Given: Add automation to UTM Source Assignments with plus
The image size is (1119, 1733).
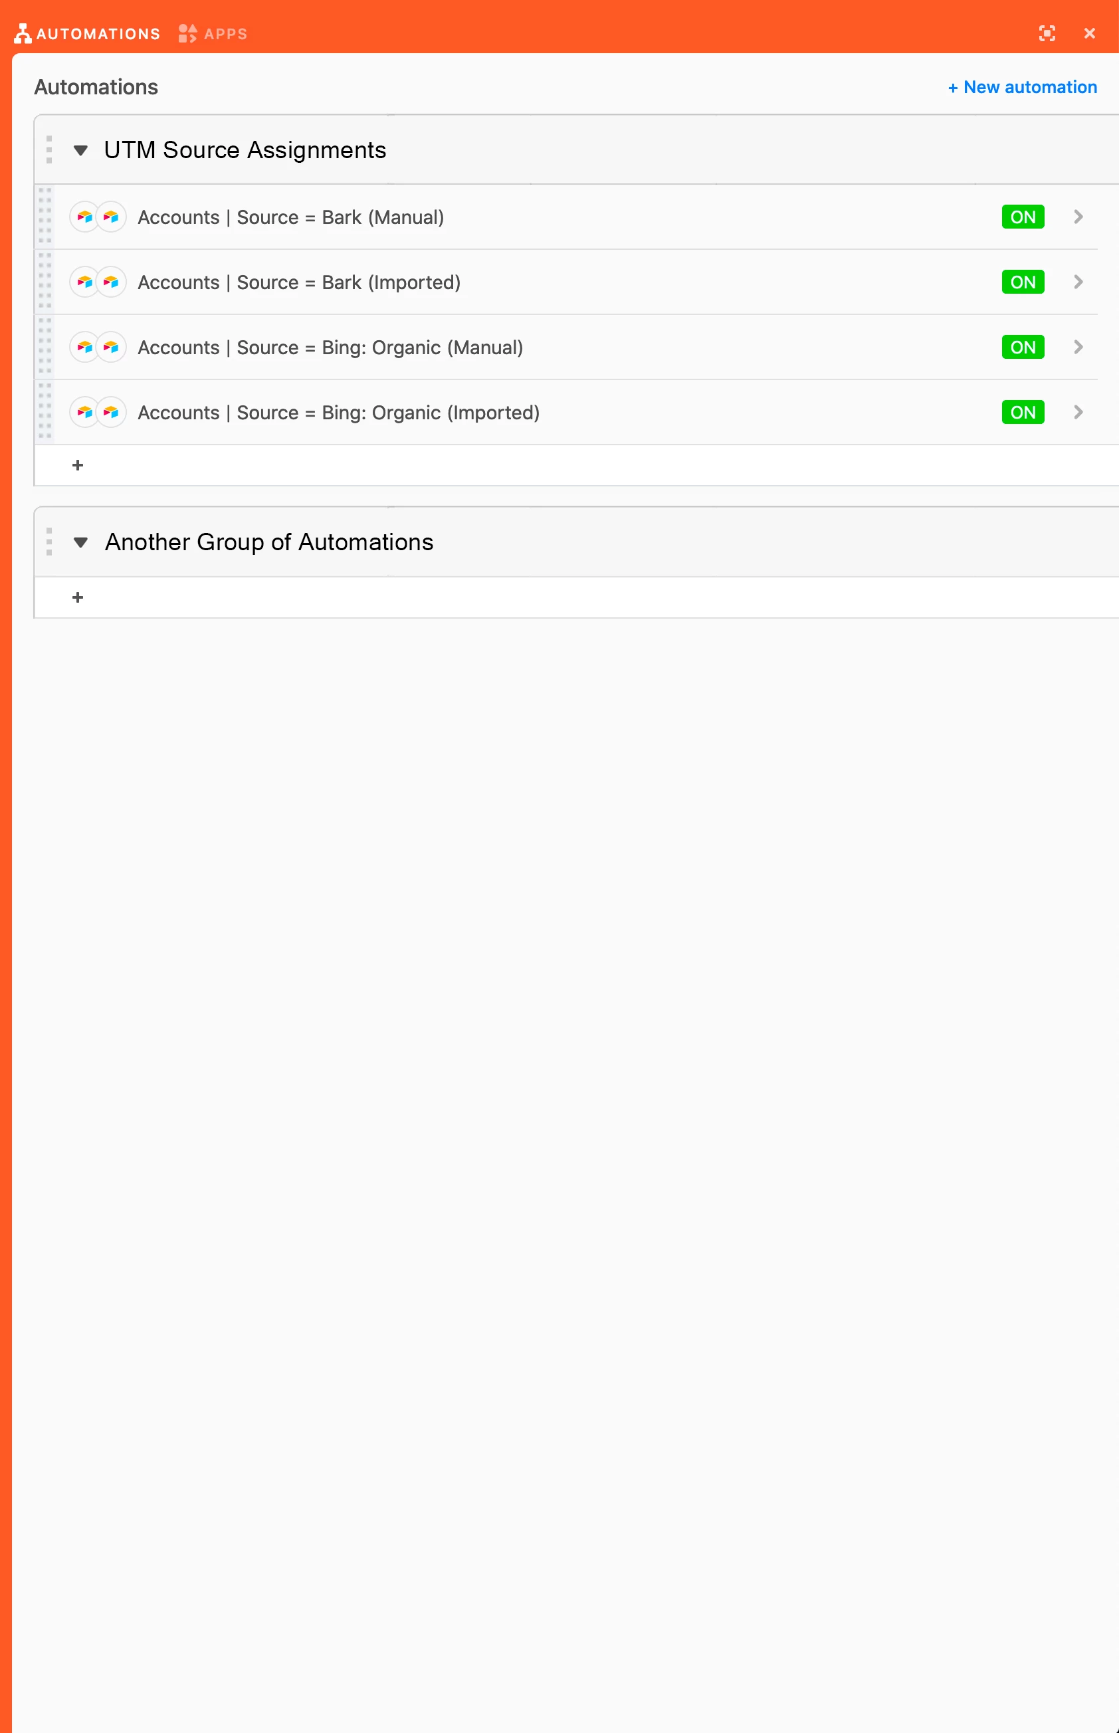Looking at the screenshot, I should point(78,465).
